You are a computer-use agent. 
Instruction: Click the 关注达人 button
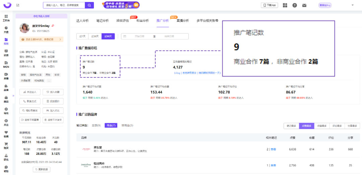pyautogui.click(x=30, y=92)
